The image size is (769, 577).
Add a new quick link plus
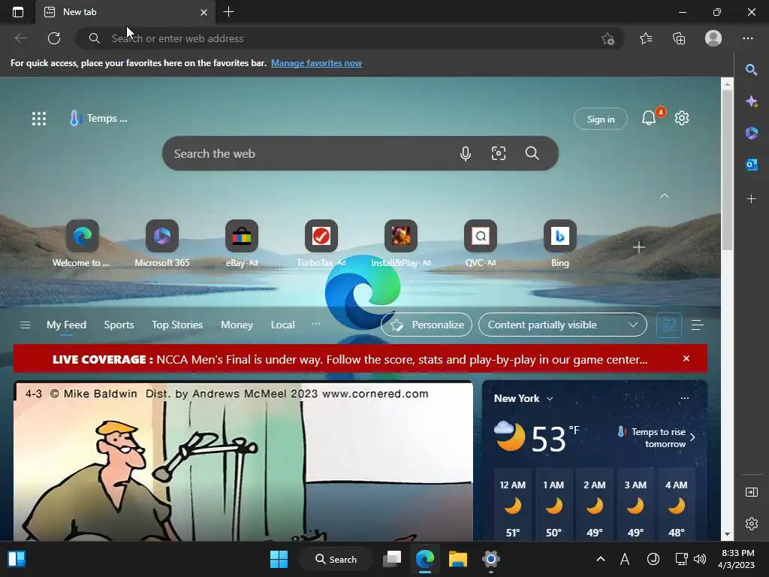[x=638, y=247]
